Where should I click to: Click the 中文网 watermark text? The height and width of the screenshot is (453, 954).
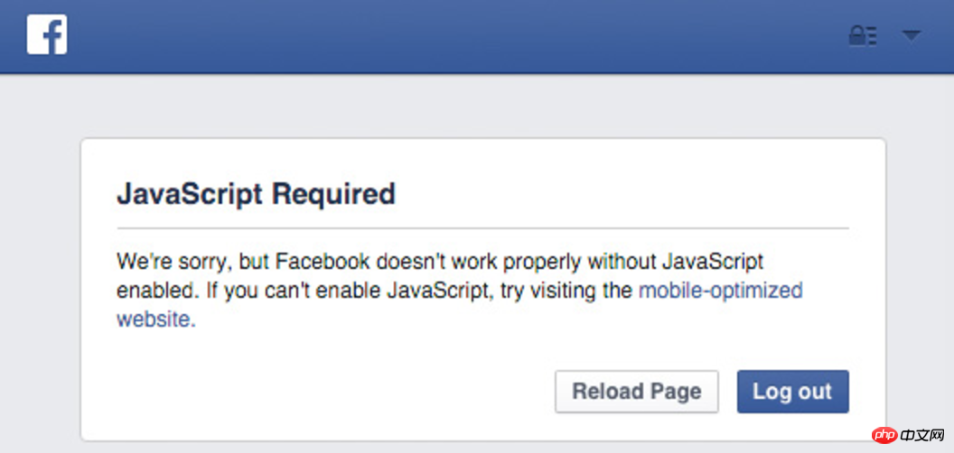923,435
